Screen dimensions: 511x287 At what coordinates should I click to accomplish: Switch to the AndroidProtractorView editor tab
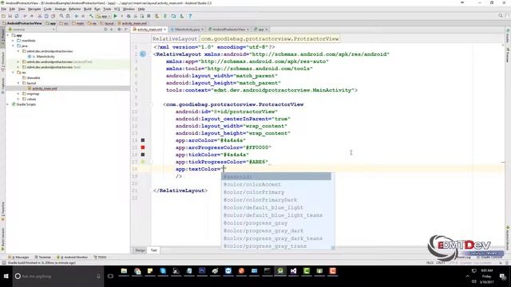[228, 29]
